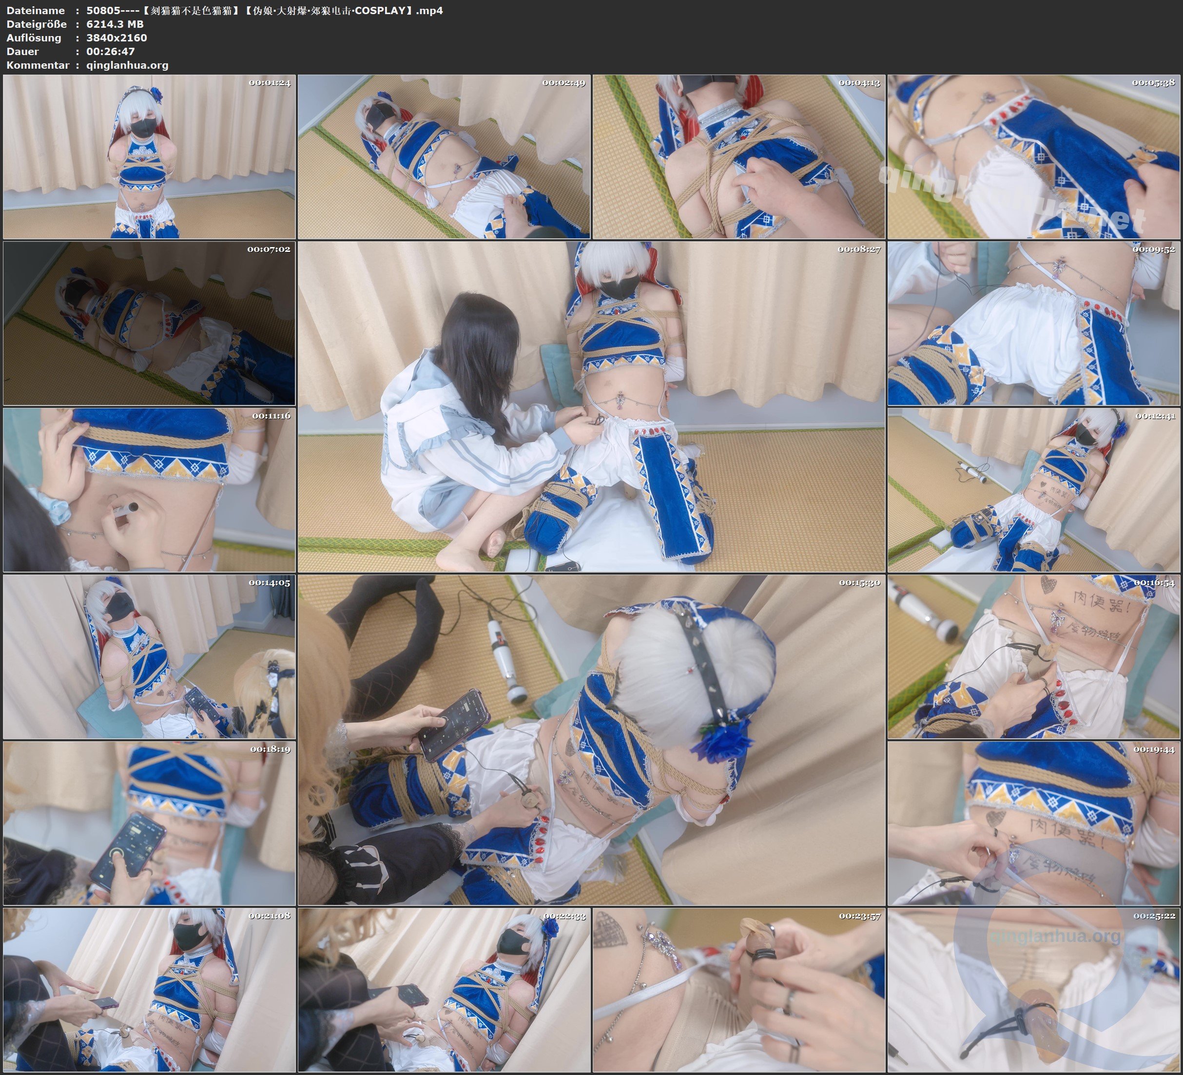
Task: Open the large frame at 00:08:27
Action: click(x=592, y=406)
